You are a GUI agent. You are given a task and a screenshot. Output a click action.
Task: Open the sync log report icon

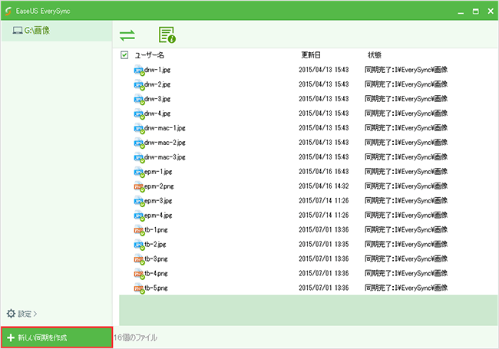167,35
